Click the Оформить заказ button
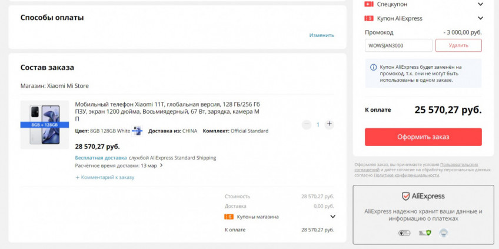Image resolution: width=499 pixels, height=249 pixels. coord(423,137)
